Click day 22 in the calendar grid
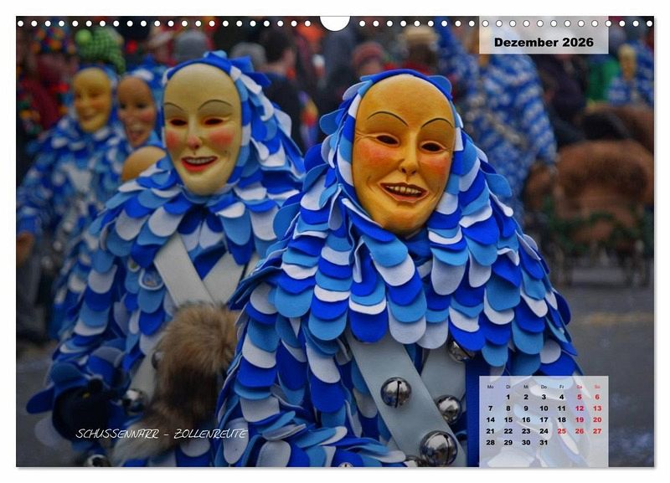The image size is (670, 483). (x=508, y=431)
